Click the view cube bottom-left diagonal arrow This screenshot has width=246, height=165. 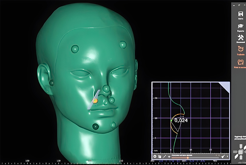[x=236, y=157]
